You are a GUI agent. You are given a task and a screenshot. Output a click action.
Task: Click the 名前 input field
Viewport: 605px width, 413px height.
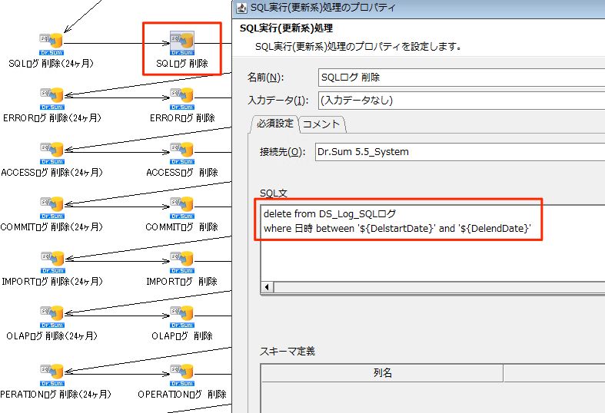pos(461,78)
